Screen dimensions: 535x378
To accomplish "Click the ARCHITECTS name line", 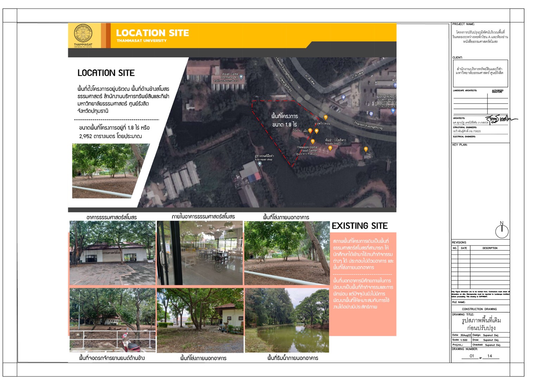I will click(470, 123).
